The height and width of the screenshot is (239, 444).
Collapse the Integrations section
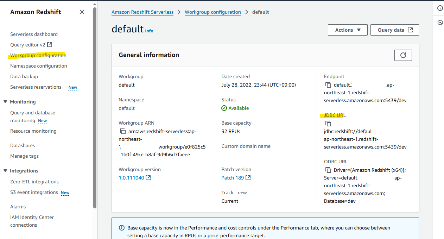pos(5,171)
